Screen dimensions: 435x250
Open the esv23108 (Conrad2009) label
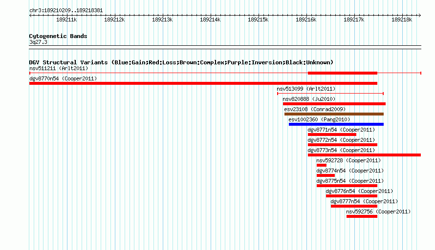click(315, 109)
